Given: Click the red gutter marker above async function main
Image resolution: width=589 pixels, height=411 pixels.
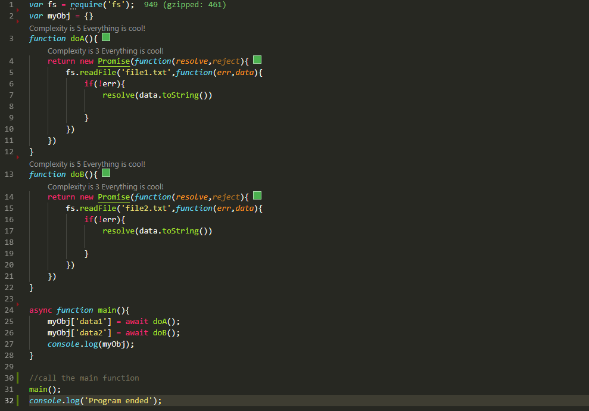Looking at the screenshot, I should 17,304.
